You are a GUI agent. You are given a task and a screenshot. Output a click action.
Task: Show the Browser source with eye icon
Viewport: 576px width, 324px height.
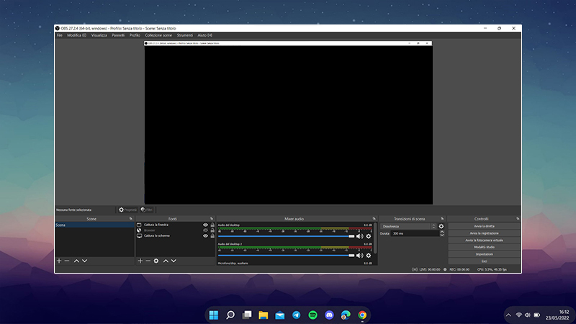(205, 230)
